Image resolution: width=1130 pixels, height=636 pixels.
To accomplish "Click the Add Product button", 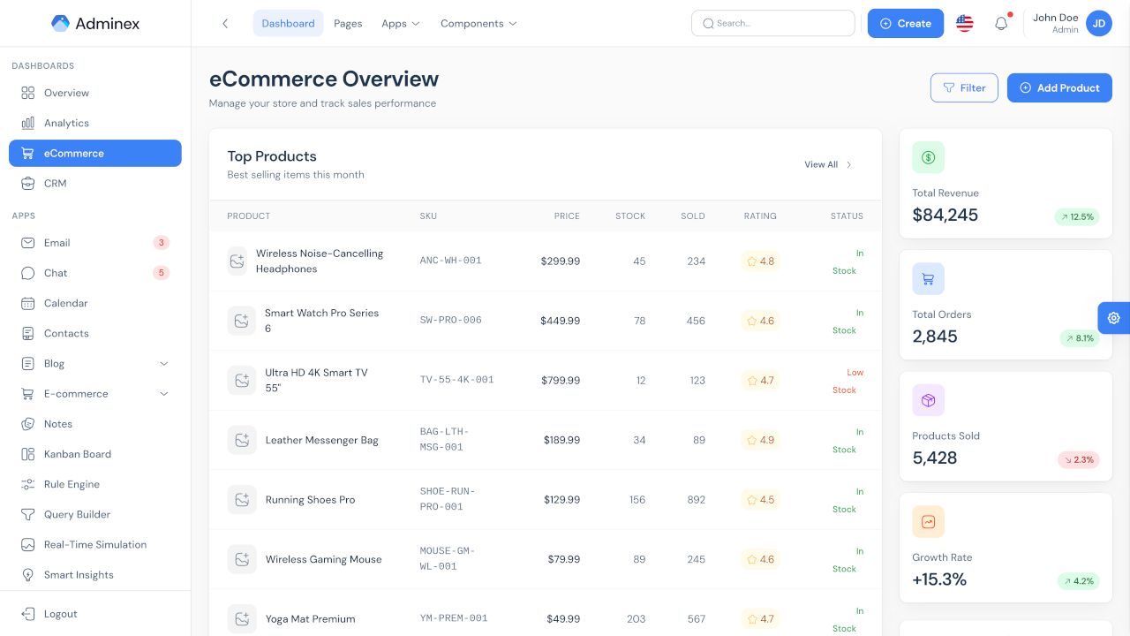I will [1059, 87].
